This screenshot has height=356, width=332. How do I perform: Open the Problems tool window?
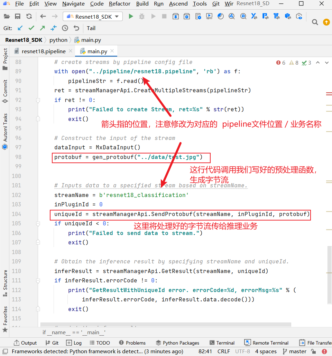(132, 343)
